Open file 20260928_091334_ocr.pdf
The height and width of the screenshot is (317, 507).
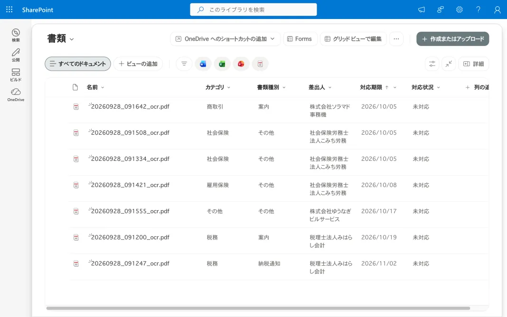(x=130, y=159)
